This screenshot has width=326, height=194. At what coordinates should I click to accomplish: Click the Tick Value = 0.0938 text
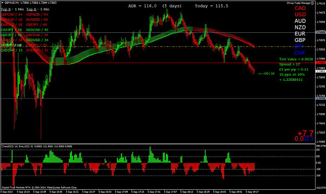click(x=296, y=59)
